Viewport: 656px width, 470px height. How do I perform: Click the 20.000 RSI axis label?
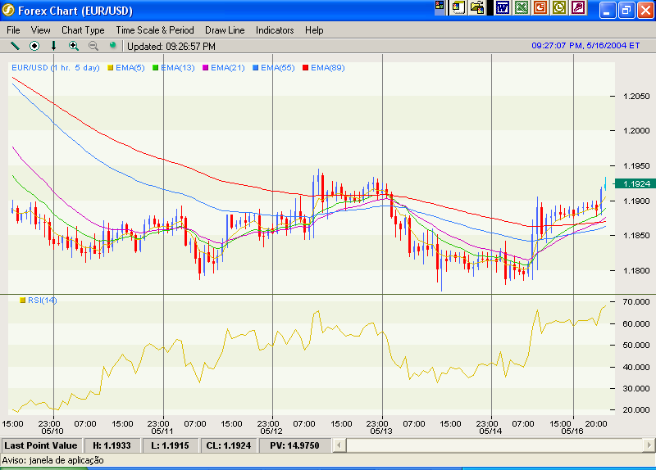click(636, 410)
